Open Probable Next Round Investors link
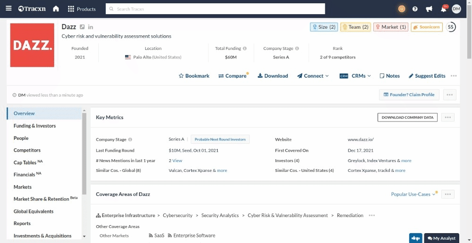Viewport: 472px width, 243px height. 220,139
